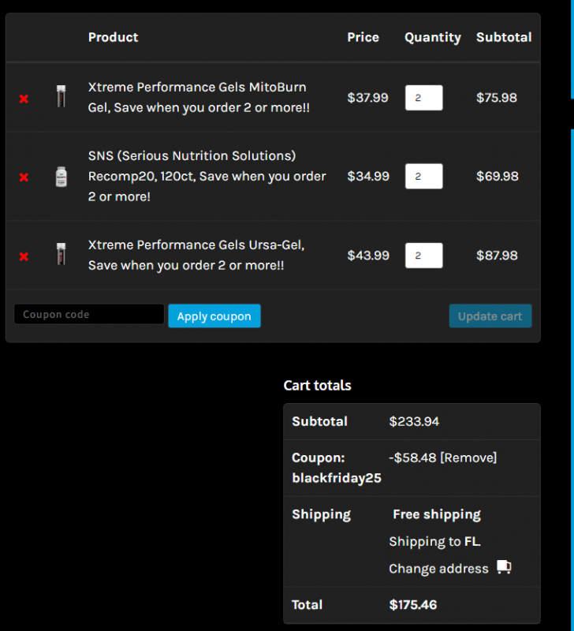The image size is (574, 631).
Task: Open Xtreme Performance Gels Ursa-Gel link
Action: click(x=196, y=255)
